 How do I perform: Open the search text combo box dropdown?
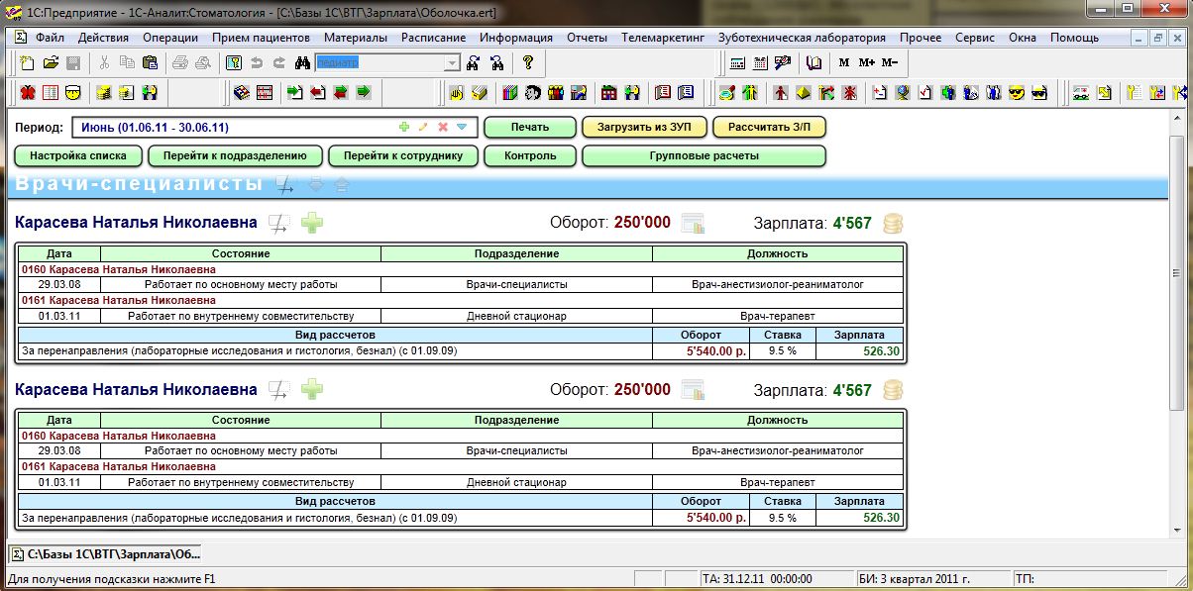pos(452,63)
